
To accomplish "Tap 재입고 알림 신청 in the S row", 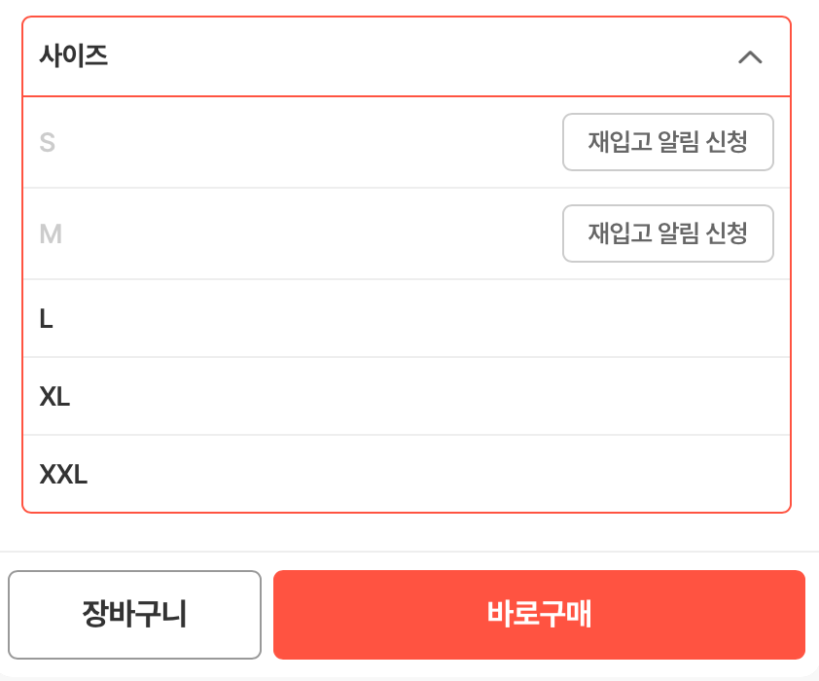I will click(667, 142).
